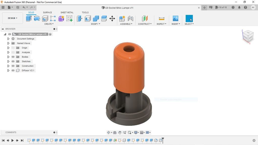Image resolution: width=258 pixels, height=145 pixels.
Task: Click the Hole tool icon
Action: click(x=45, y=18)
